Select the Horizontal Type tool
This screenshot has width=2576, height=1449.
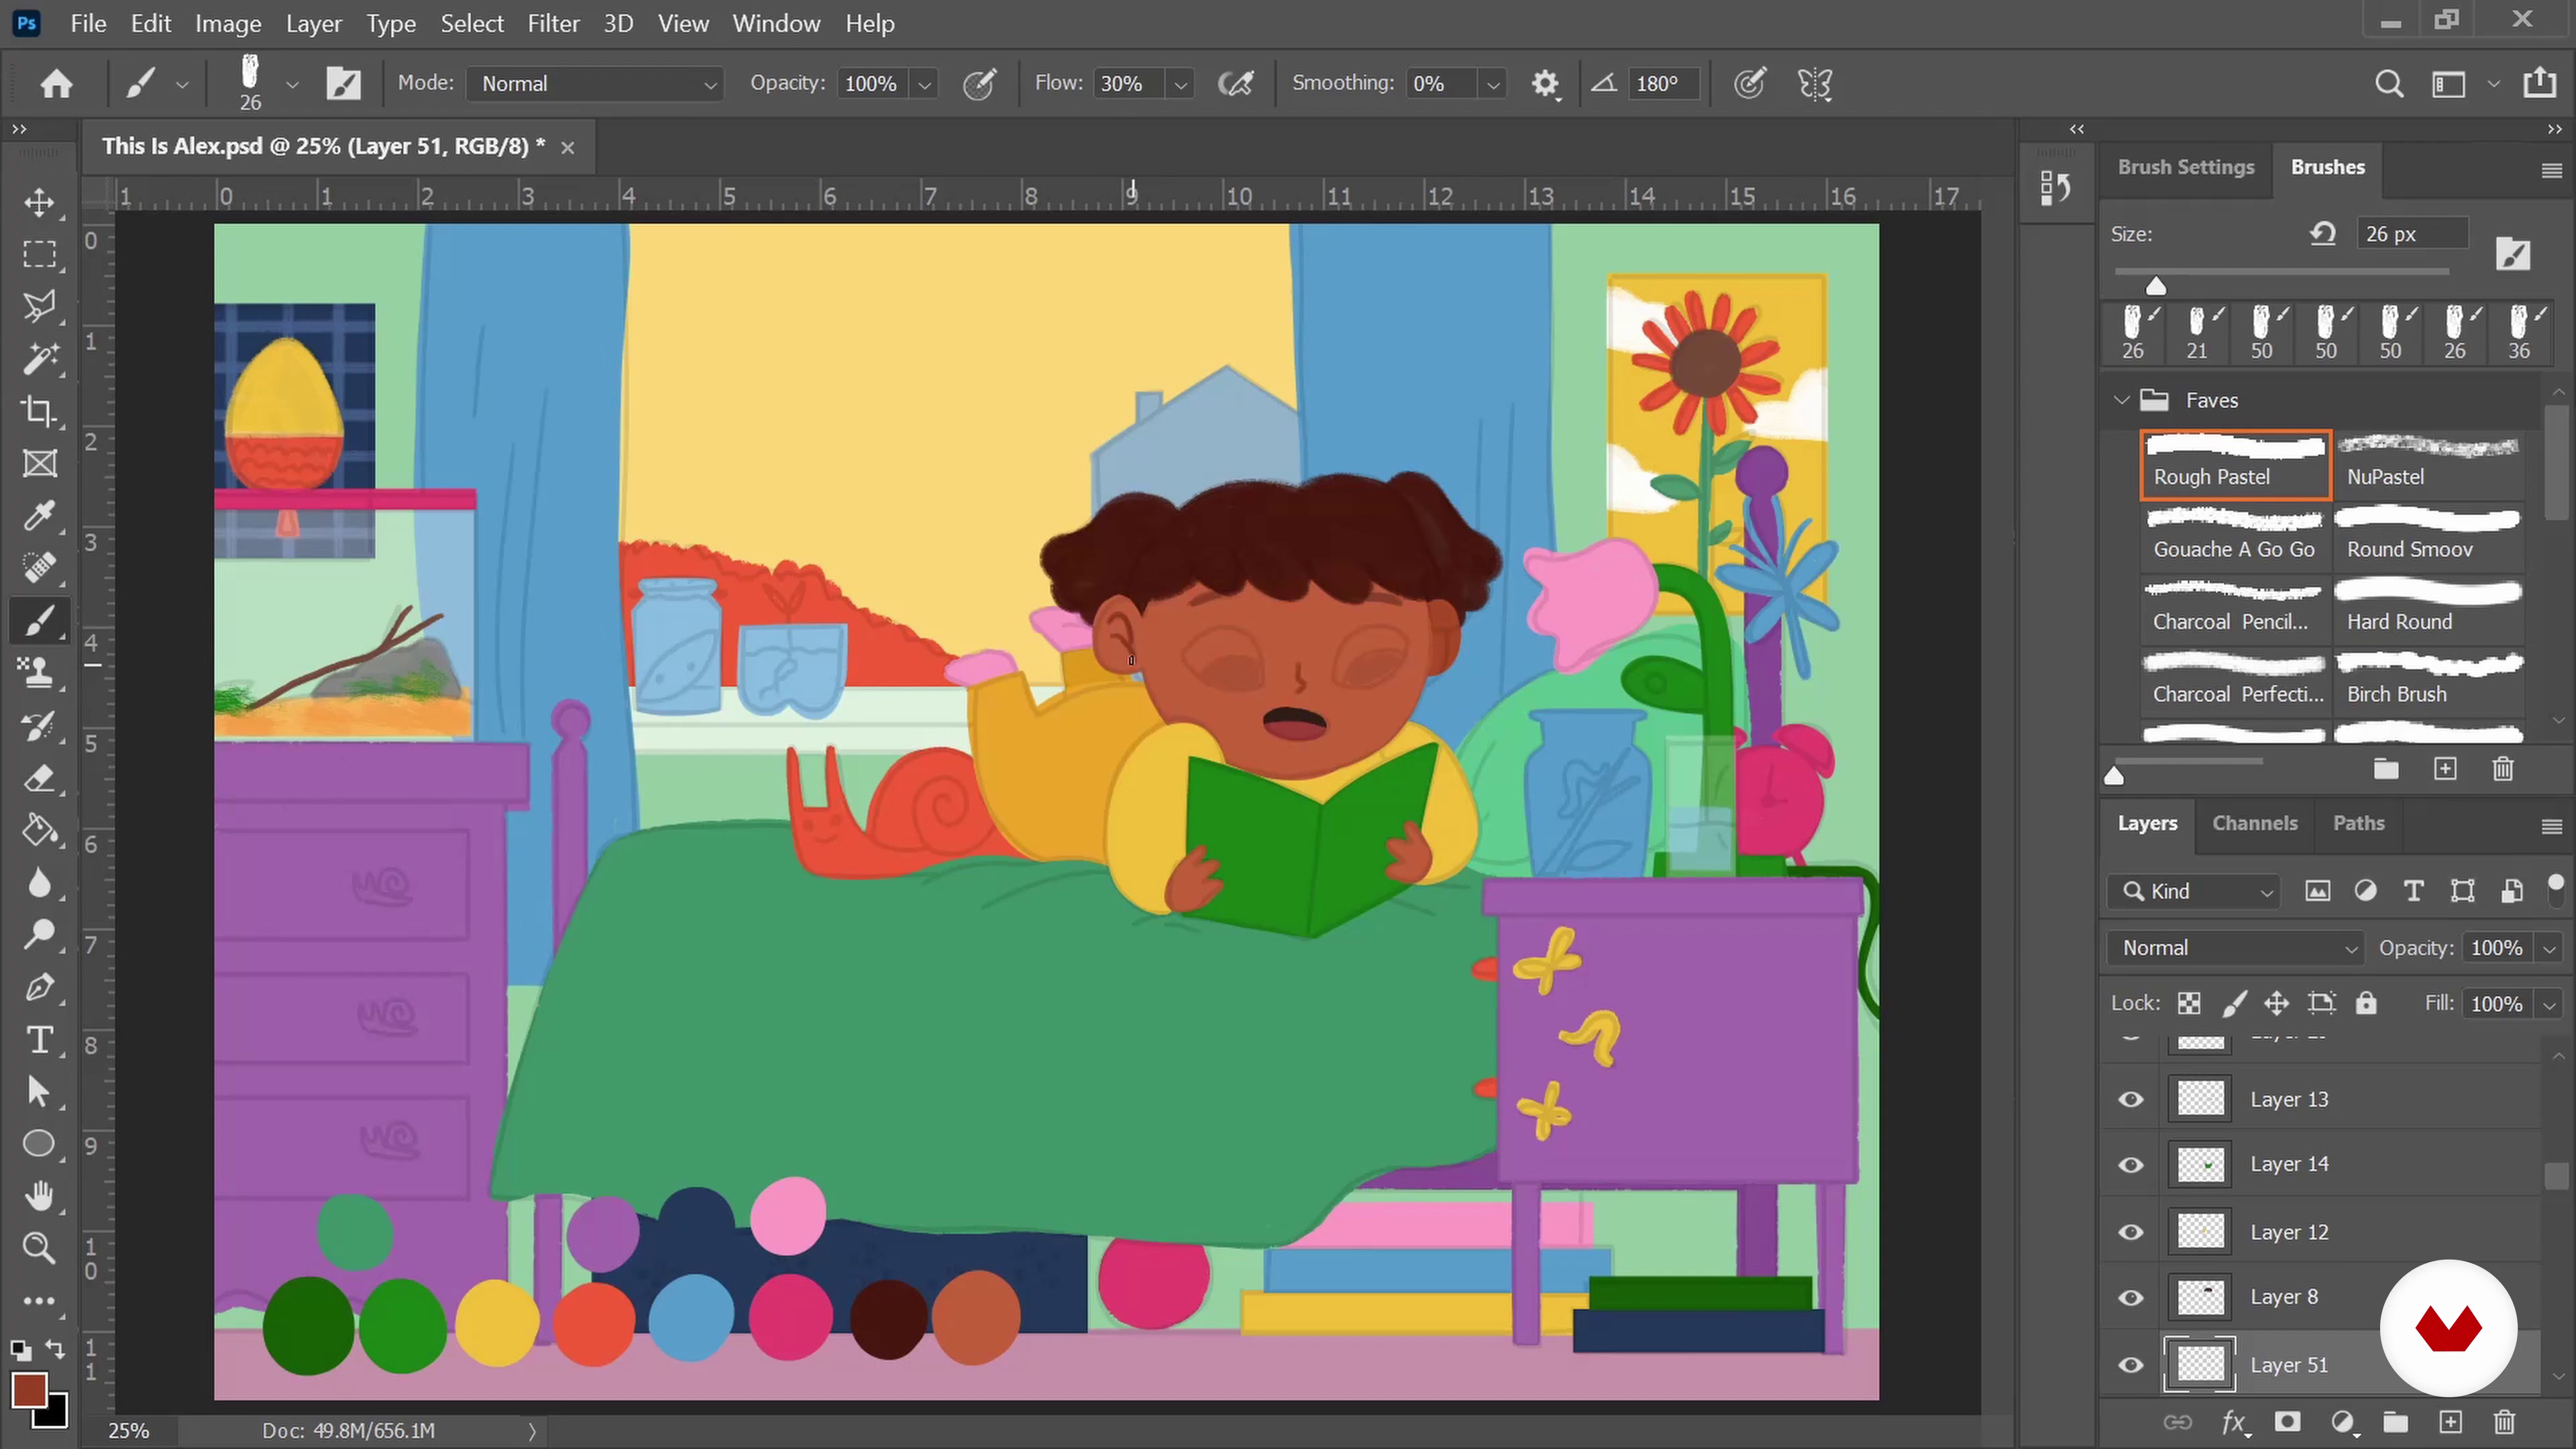(x=39, y=1040)
